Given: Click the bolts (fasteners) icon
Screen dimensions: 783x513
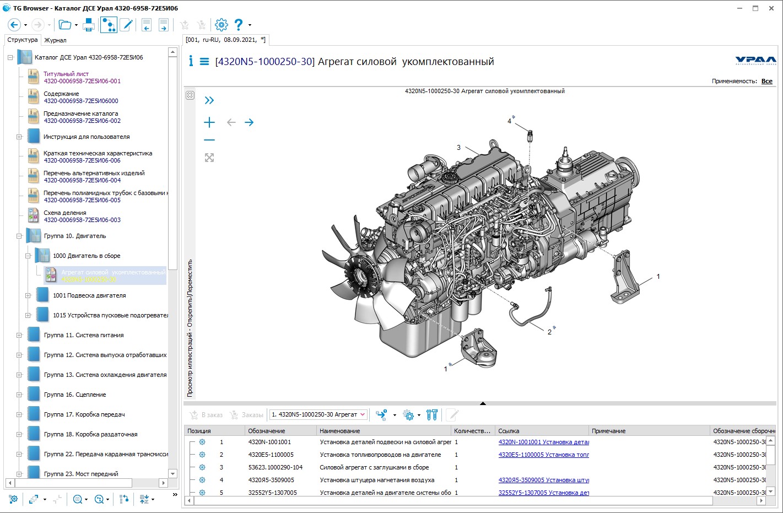Looking at the screenshot, I should (432, 415).
